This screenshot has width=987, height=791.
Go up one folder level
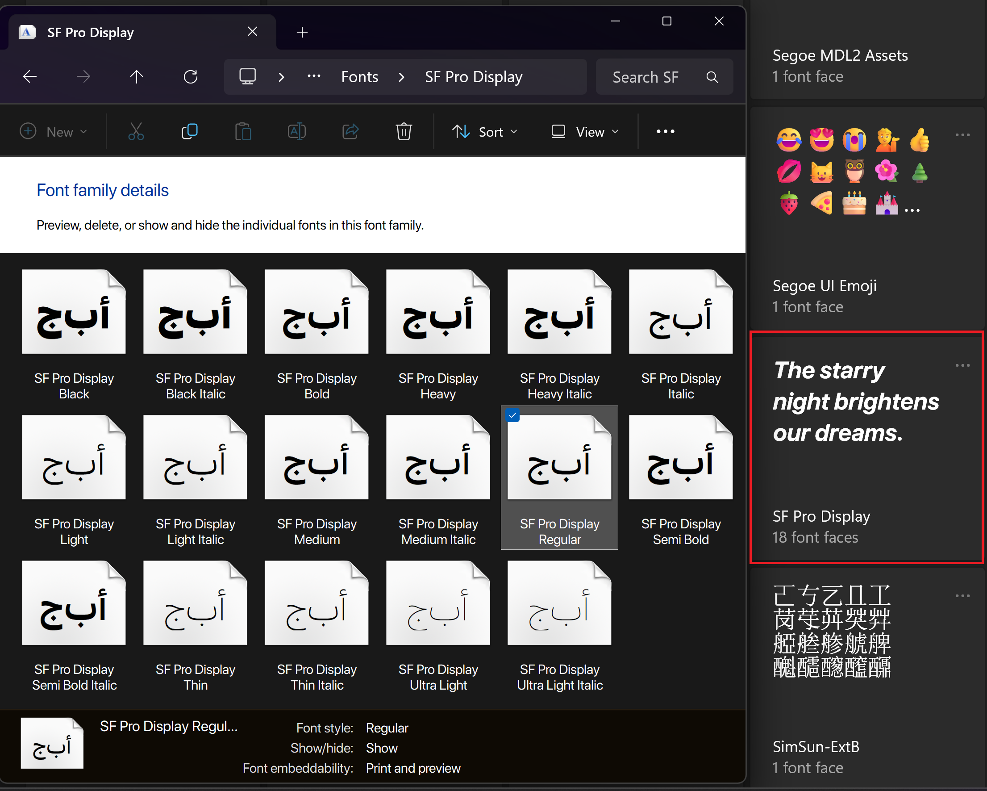[x=137, y=76]
